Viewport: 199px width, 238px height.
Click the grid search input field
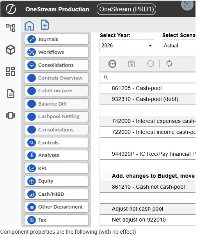click(148, 78)
